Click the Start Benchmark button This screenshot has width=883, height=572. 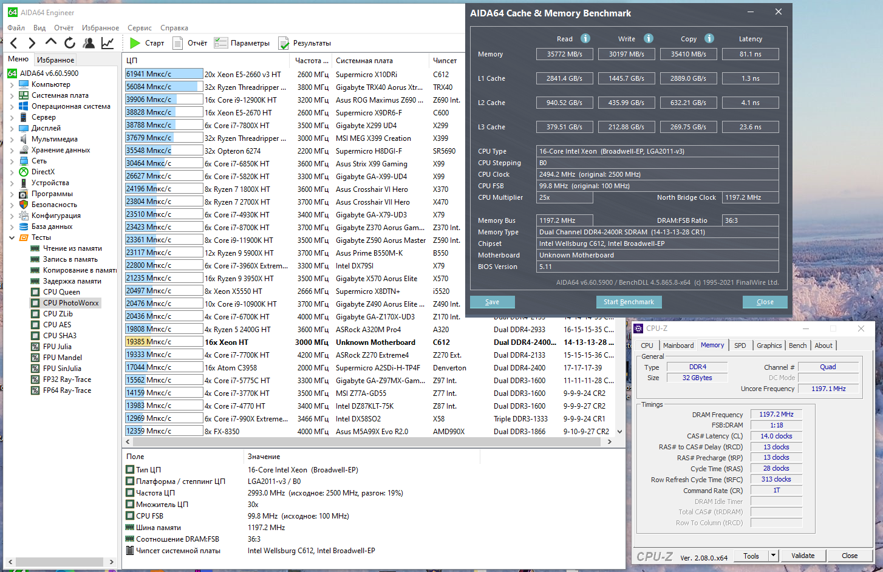[629, 302]
